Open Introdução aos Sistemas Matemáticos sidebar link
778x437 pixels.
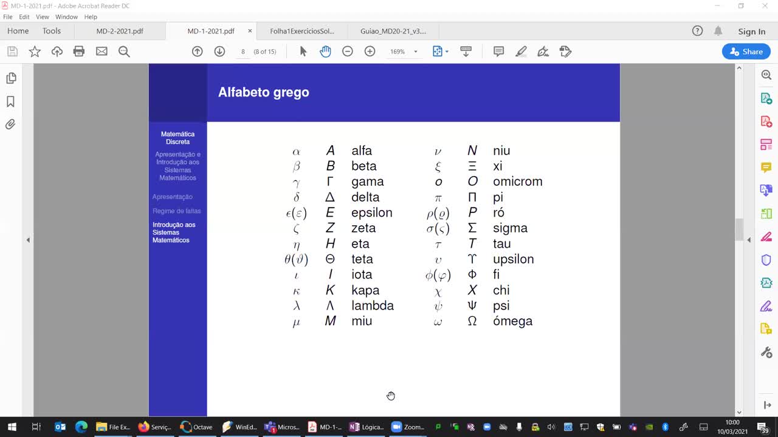point(174,232)
